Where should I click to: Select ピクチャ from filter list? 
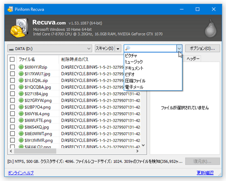tap(153, 55)
